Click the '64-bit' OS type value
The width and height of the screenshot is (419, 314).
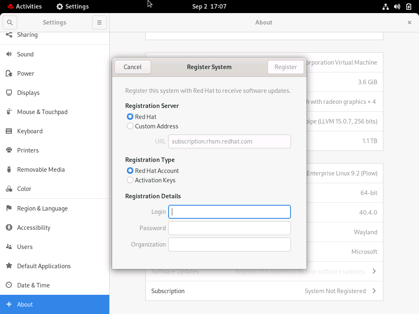tap(369, 193)
